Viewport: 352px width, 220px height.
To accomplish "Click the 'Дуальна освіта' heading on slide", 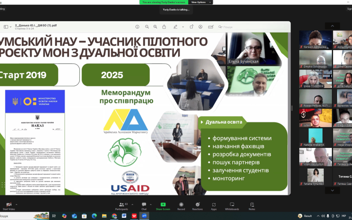I will [224, 122].
